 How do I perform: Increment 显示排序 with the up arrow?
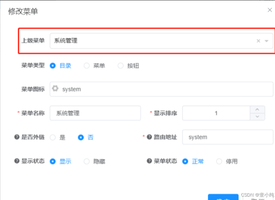(x=257, y=109)
